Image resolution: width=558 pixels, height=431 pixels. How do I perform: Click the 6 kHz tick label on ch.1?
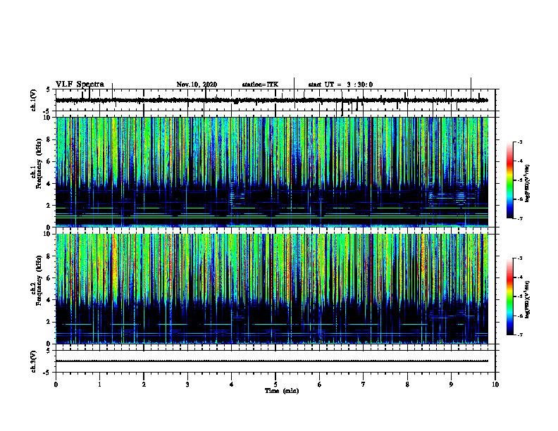(49, 161)
